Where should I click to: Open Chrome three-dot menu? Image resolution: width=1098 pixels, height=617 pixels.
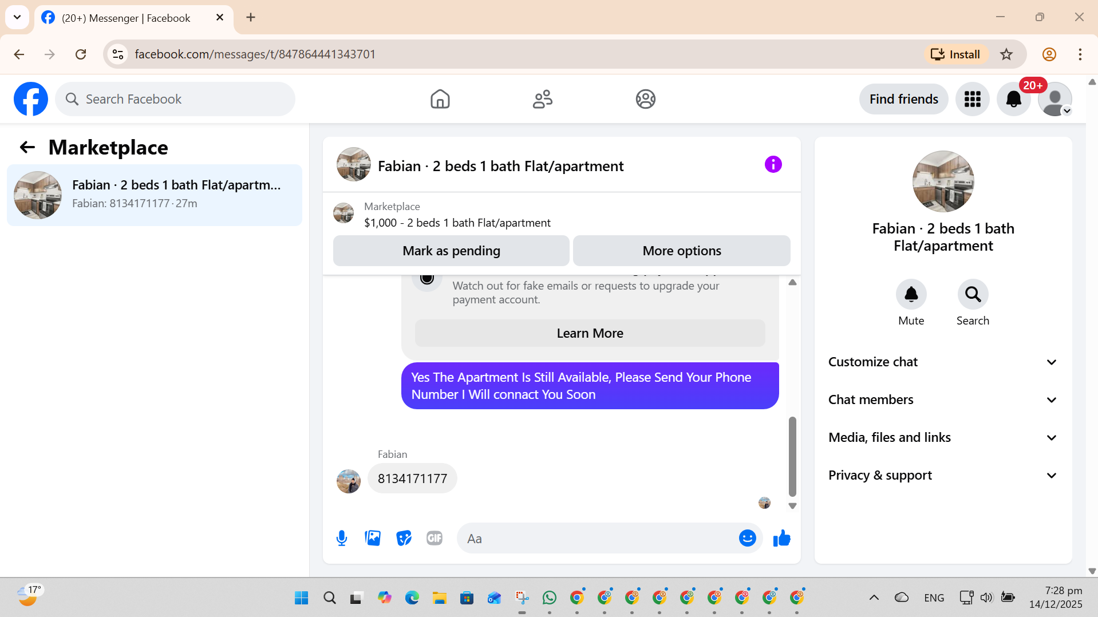(1080, 54)
